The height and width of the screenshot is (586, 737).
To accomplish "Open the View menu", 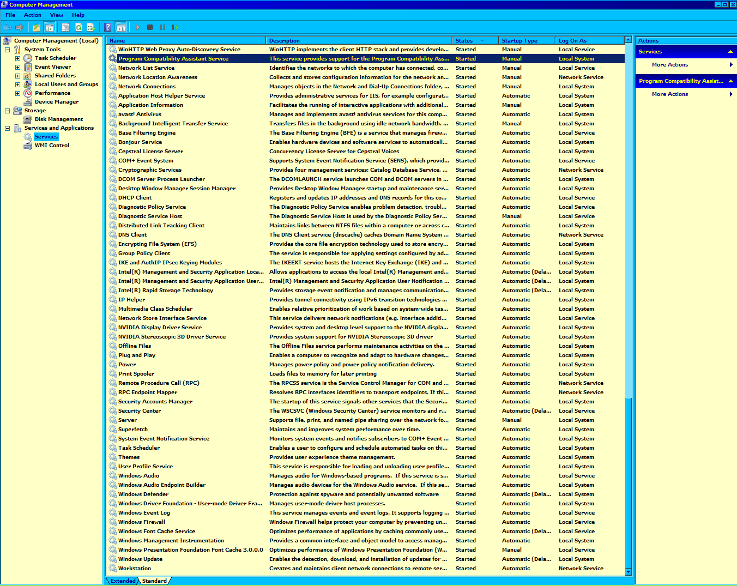I will click(x=57, y=15).
